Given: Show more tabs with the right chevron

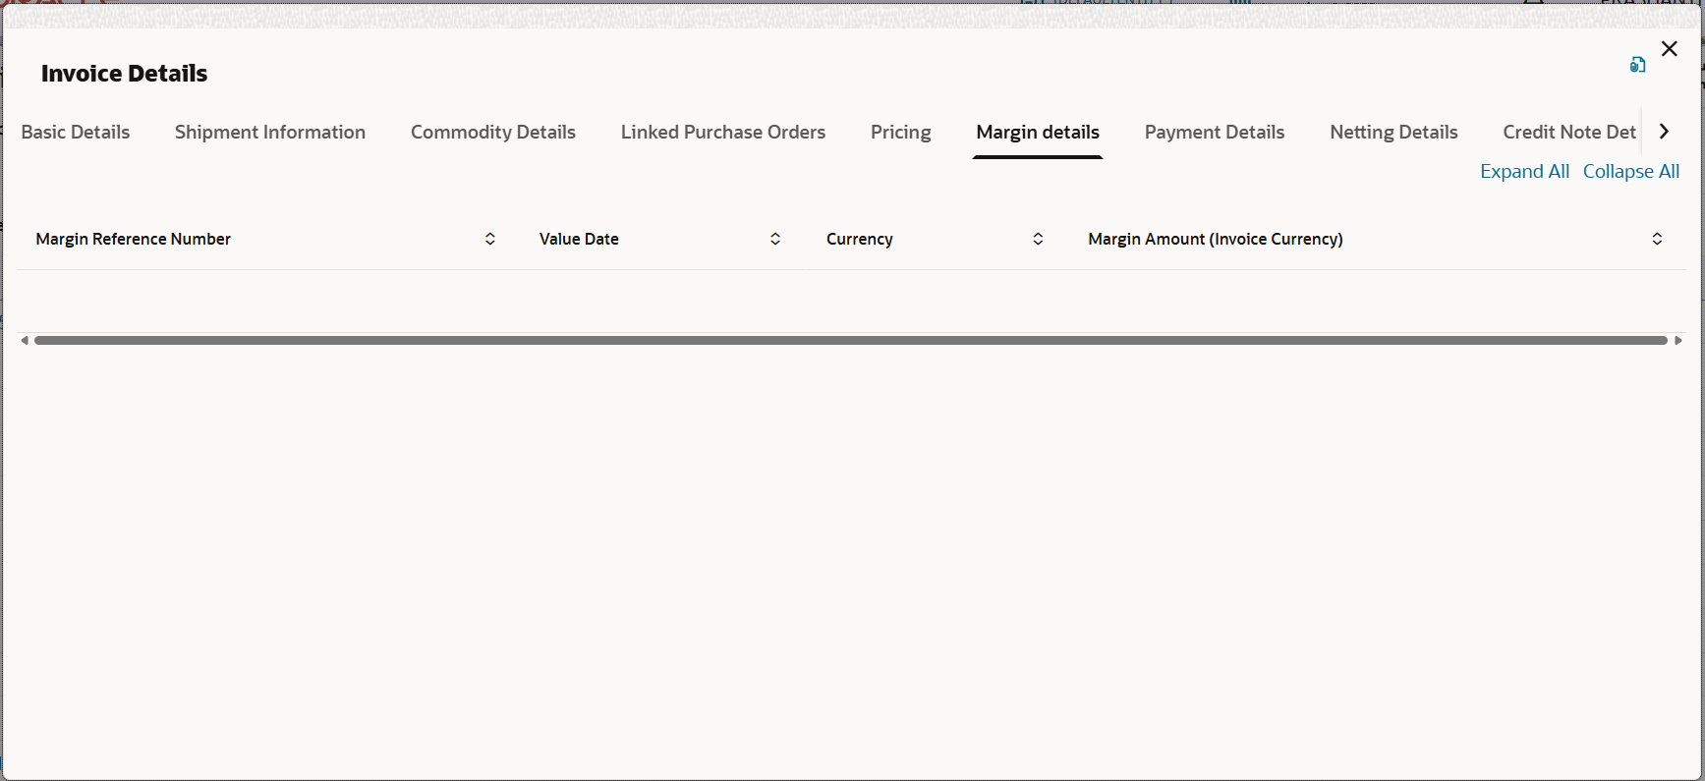Looking at the screenshot, I should [1664, 132].
